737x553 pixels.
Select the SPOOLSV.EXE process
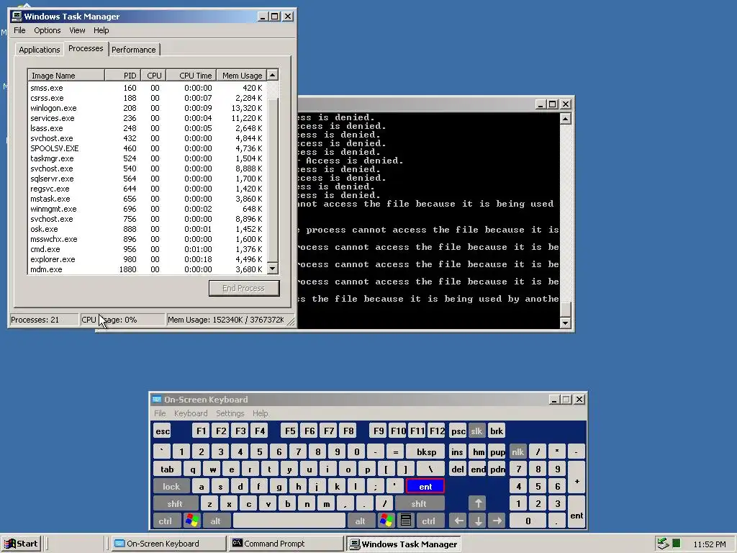coord(147,148)
